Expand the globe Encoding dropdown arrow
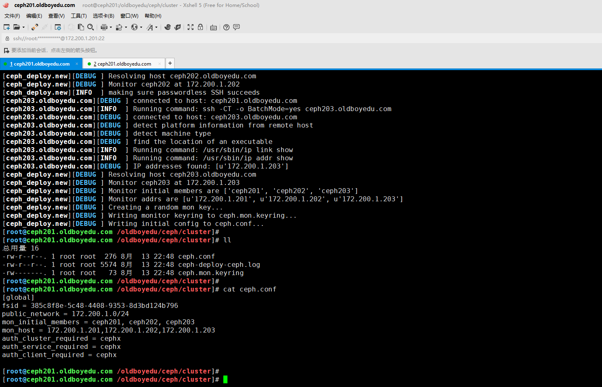 tap(141, 27)
